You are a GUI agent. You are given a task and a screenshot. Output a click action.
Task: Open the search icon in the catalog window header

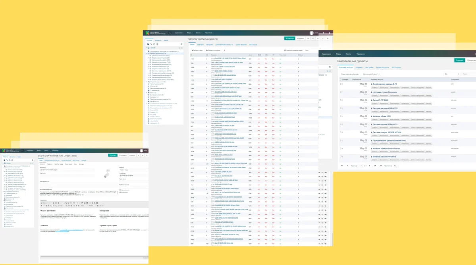click(x=170, y=33)
